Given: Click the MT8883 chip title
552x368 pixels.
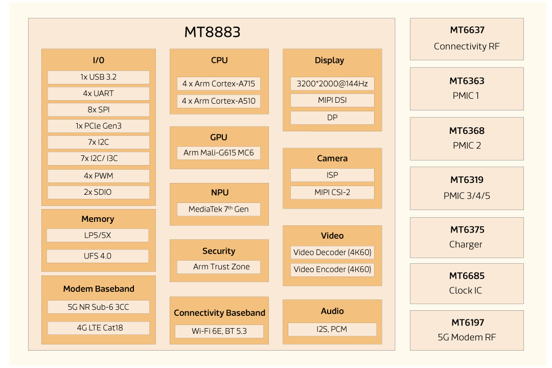Looking at the screenshot, I should [x=212, y=32].
